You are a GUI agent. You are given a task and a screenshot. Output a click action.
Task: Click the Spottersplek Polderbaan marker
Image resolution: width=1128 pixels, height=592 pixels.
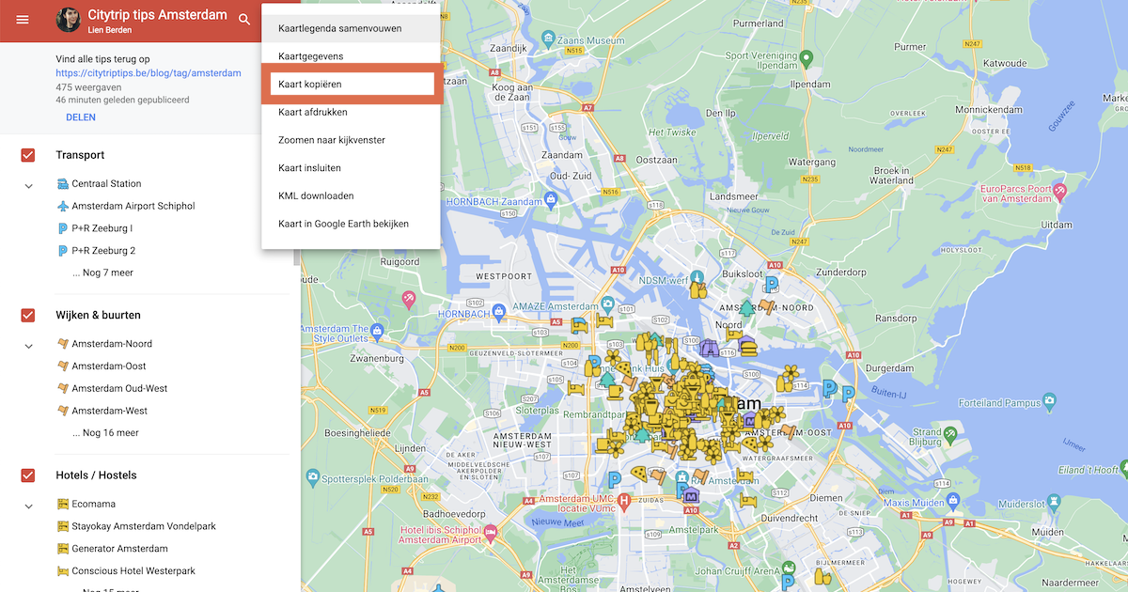pyautogui.click(x=312, y=478)
